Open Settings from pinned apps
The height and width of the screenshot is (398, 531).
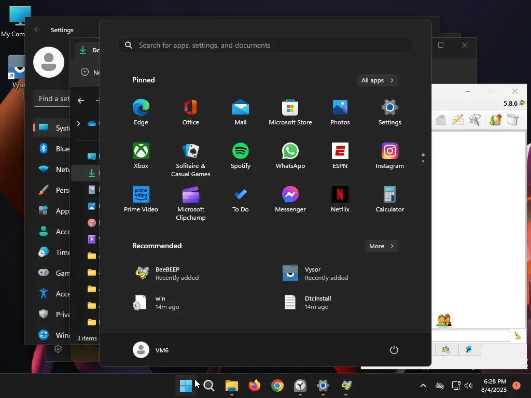(x=390, y=112)
